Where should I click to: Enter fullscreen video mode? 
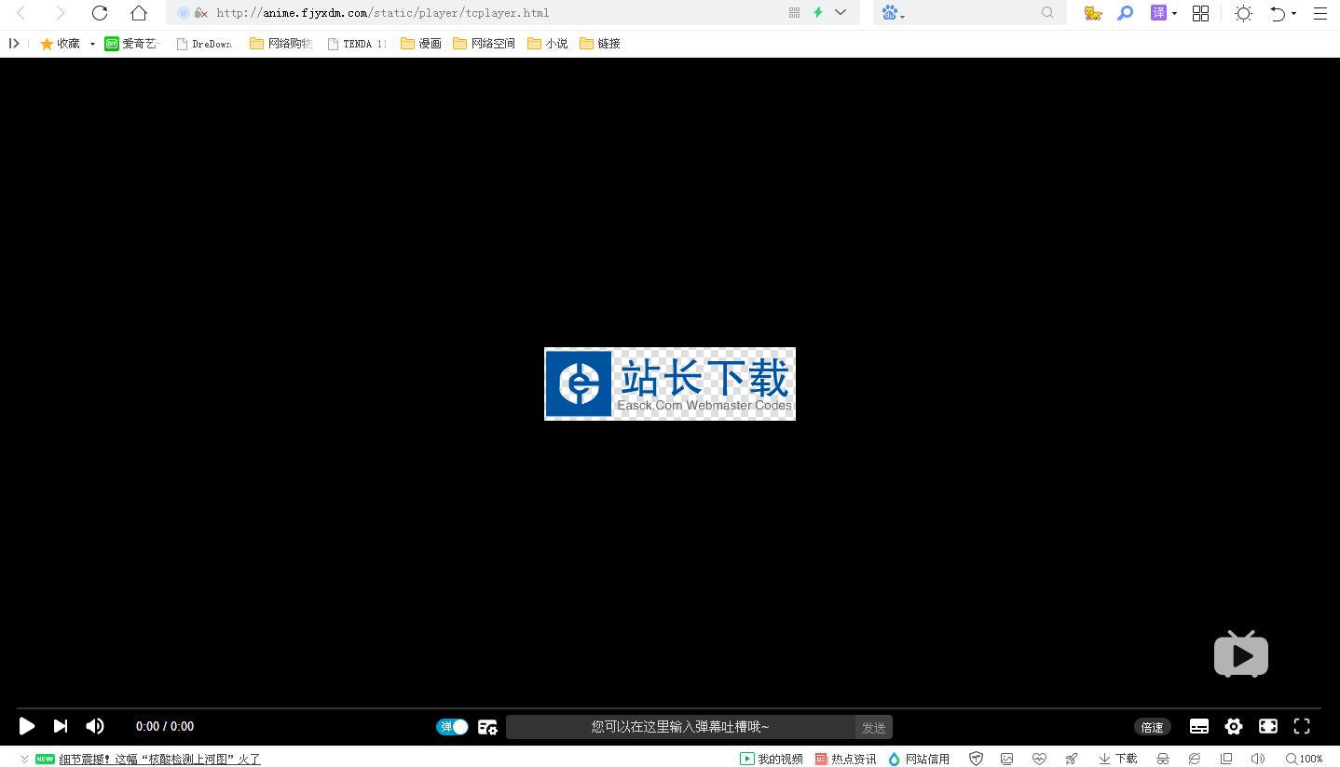pos(1302,726)
